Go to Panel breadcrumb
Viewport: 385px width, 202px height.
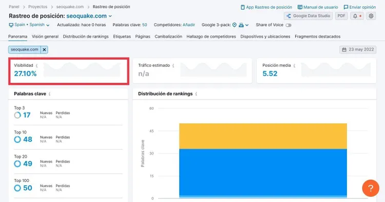pyautogui.click(x=14, y=7)
